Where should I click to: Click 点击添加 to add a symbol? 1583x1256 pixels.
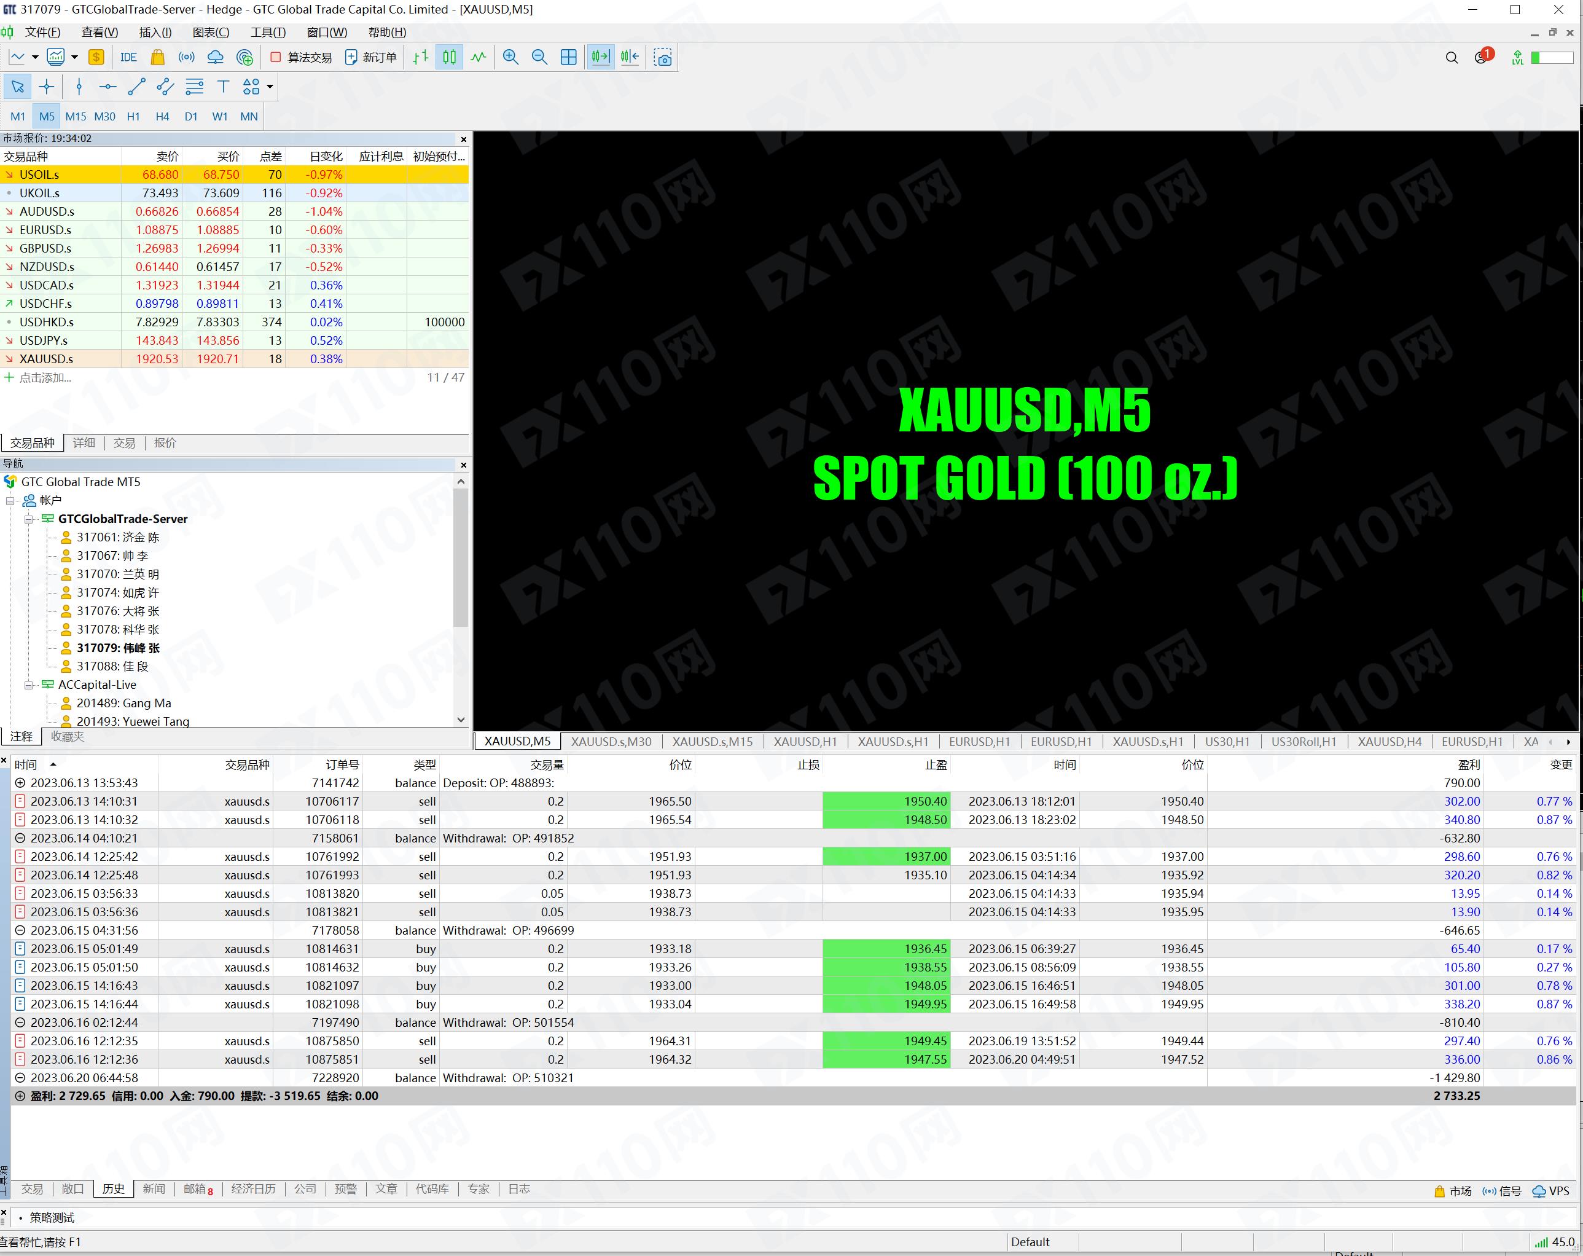coord(44,377)
